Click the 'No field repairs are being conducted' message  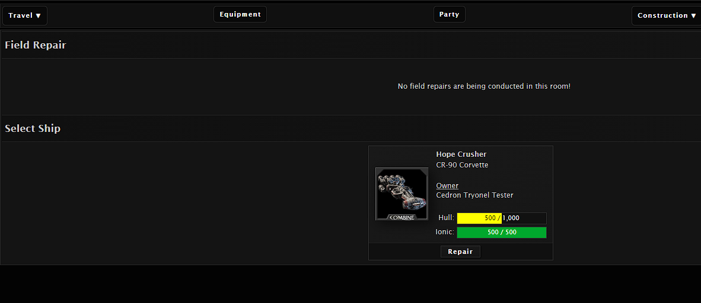484,86
